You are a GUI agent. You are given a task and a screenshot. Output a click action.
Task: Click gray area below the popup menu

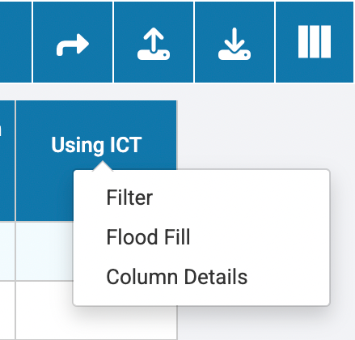click(265, 324)
